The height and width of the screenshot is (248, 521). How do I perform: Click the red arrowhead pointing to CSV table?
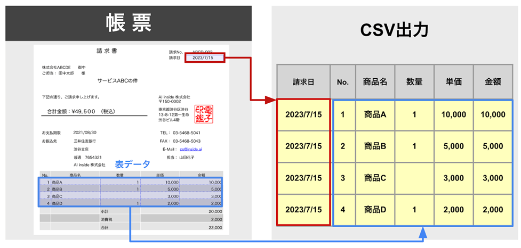click(270, 99)
